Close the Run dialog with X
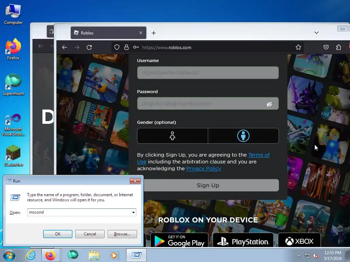The height and width of the screenshot is (262, 350). pos(135,181)
